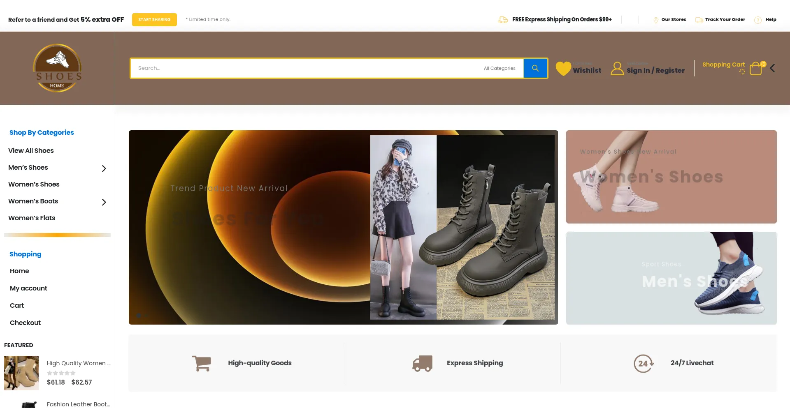This screenshot has height=408, width=790.
Task: Open the All Categories search dropdown
Action: click(500, 68)
